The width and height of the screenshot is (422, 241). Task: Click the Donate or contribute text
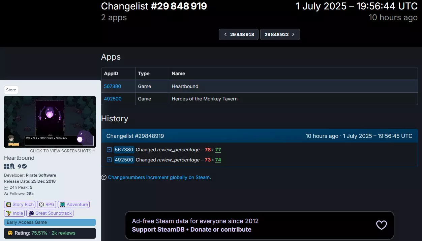tap(221, 230)
